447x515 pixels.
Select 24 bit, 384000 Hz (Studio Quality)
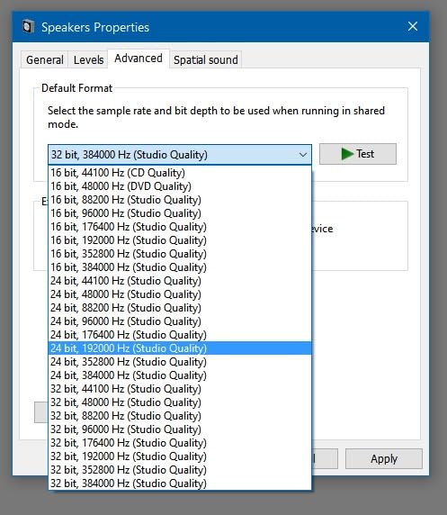click(180, 375)
